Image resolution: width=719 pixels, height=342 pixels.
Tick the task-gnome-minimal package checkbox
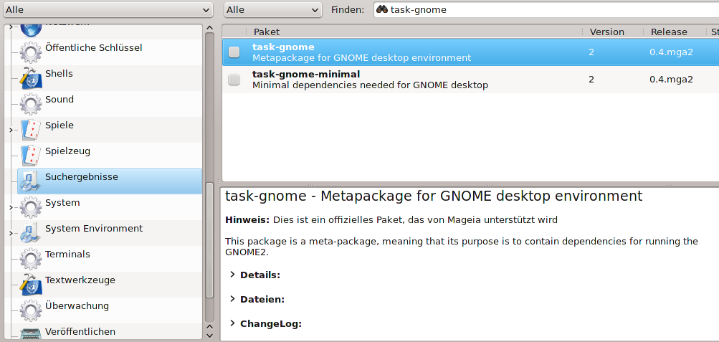pos(234,80)
